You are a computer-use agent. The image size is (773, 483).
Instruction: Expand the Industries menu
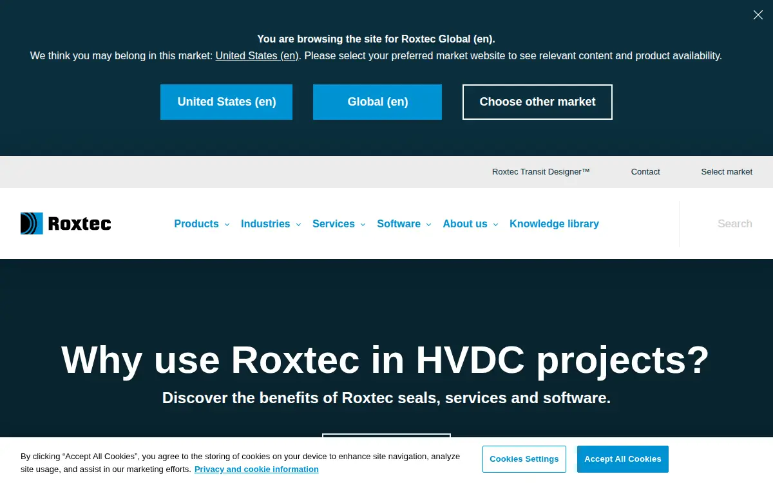coord(271,224)
